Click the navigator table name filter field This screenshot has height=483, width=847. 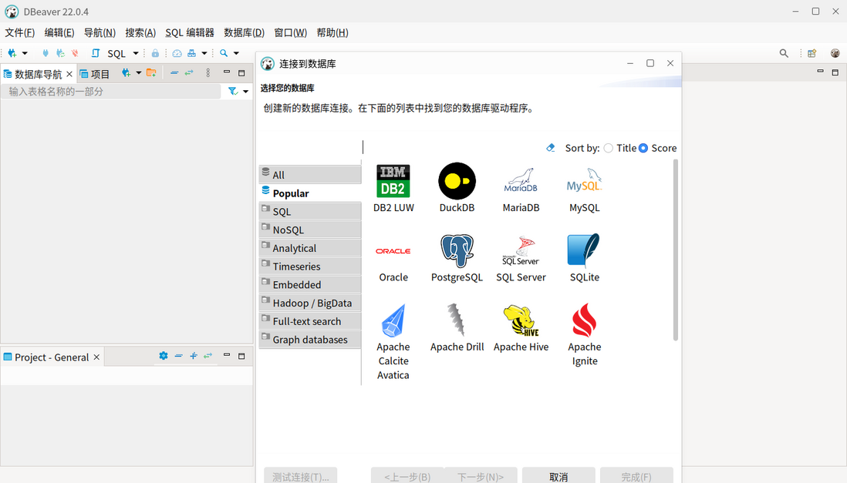[x=111, y=92]
